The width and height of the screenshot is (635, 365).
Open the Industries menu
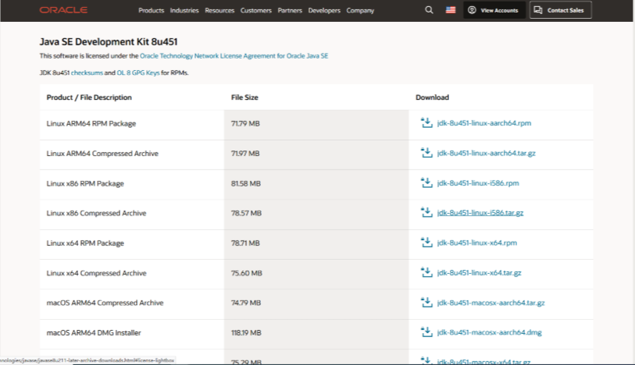pyautogui.click(x=184, y=10)
